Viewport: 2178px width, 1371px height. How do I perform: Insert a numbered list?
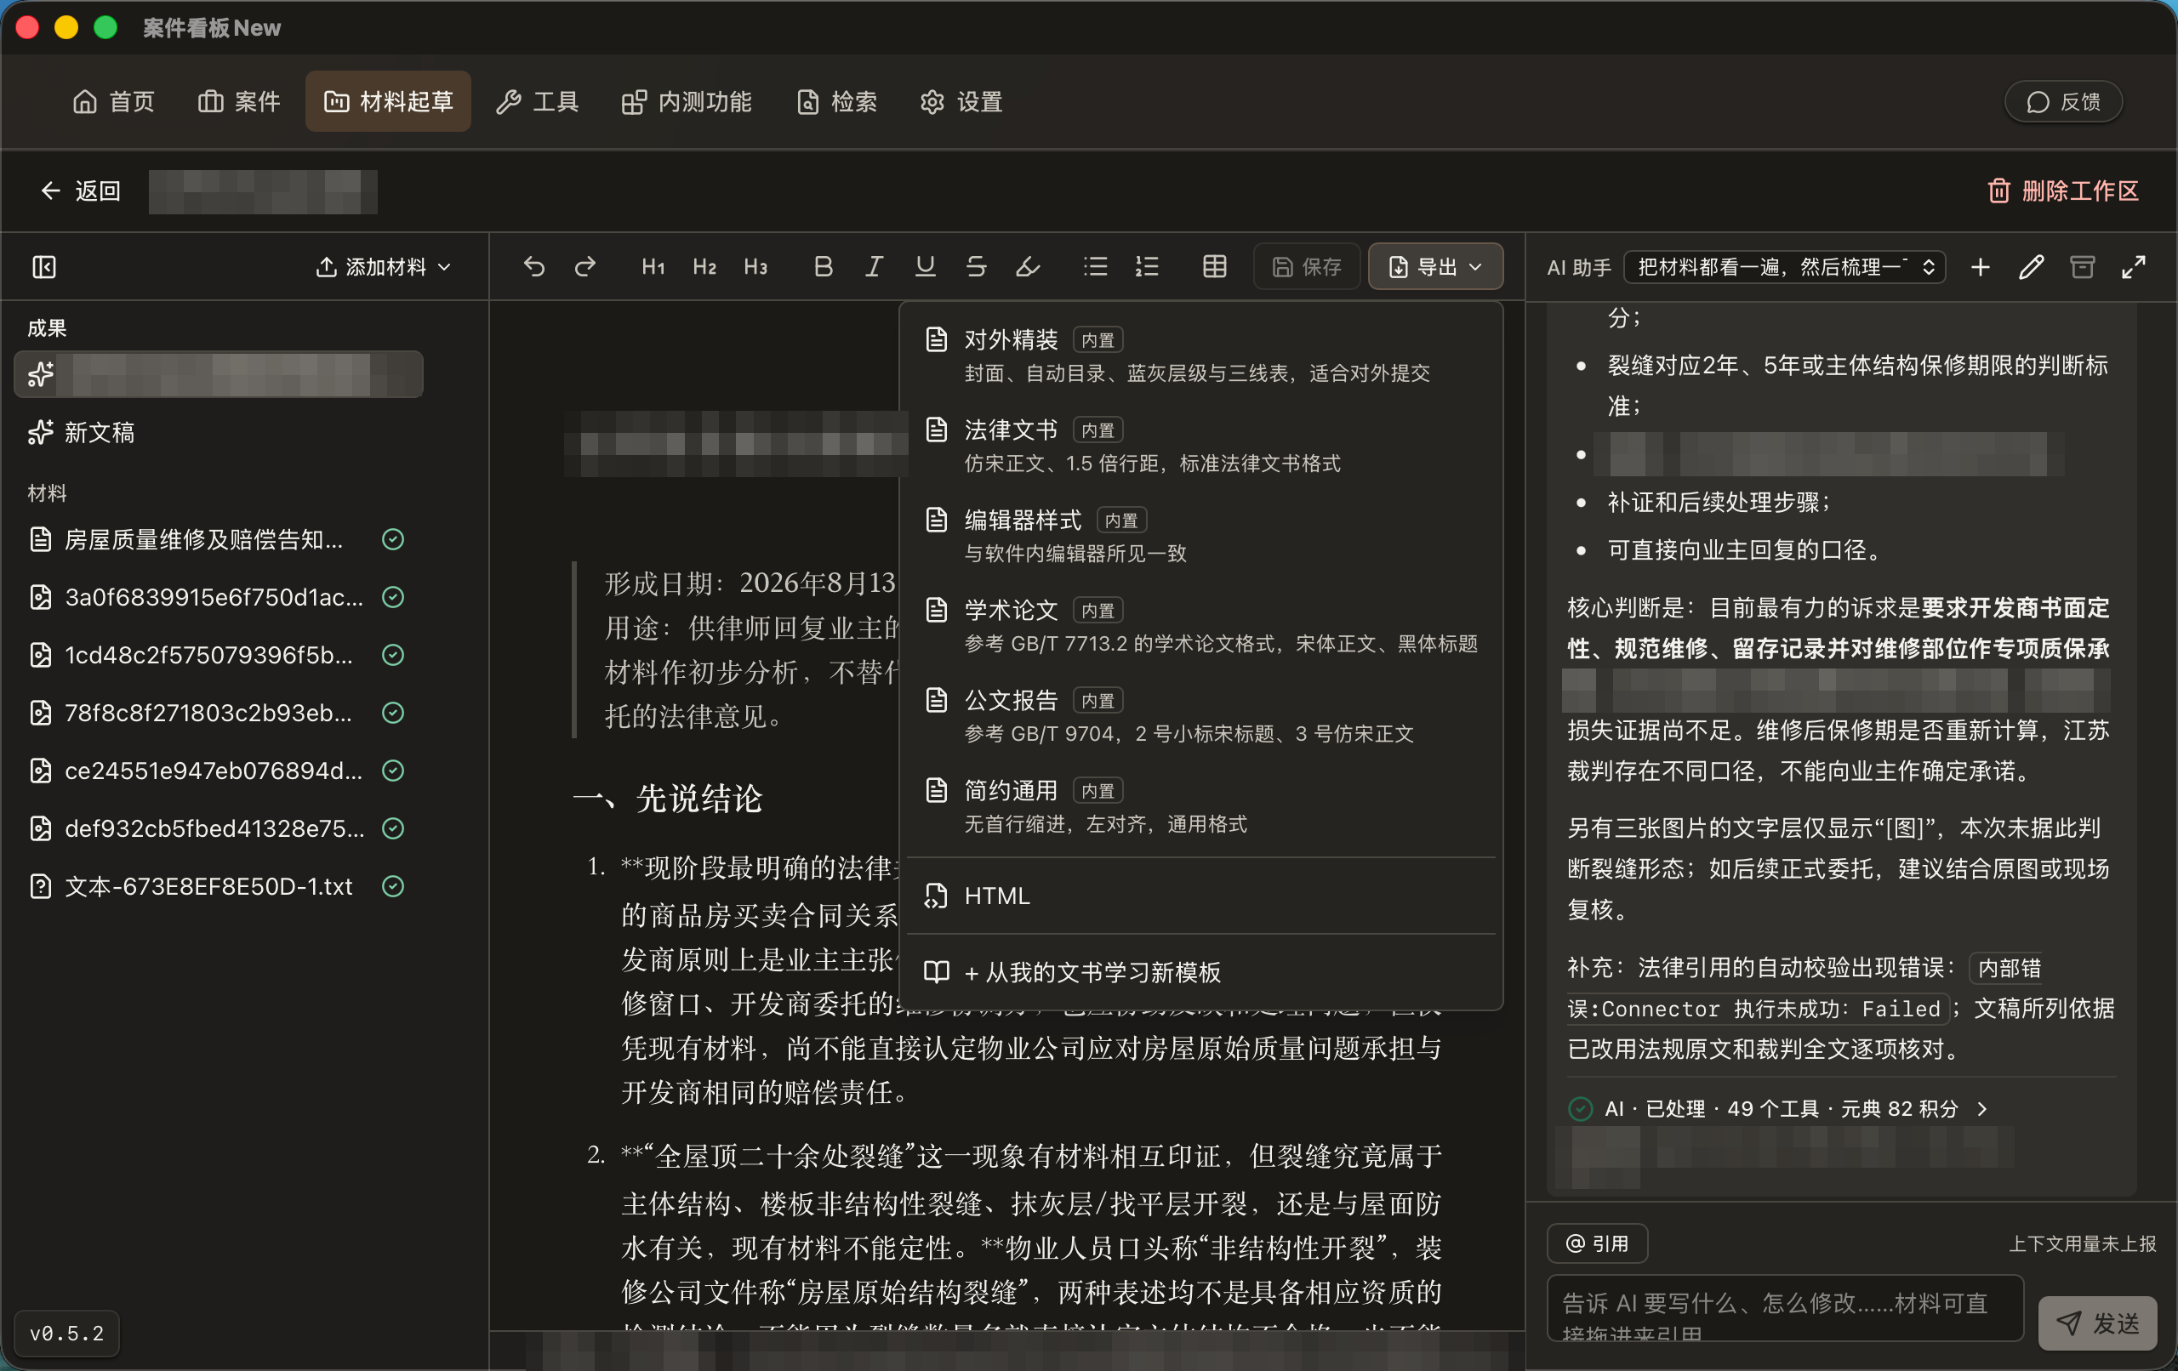(x=1147, y=267)
